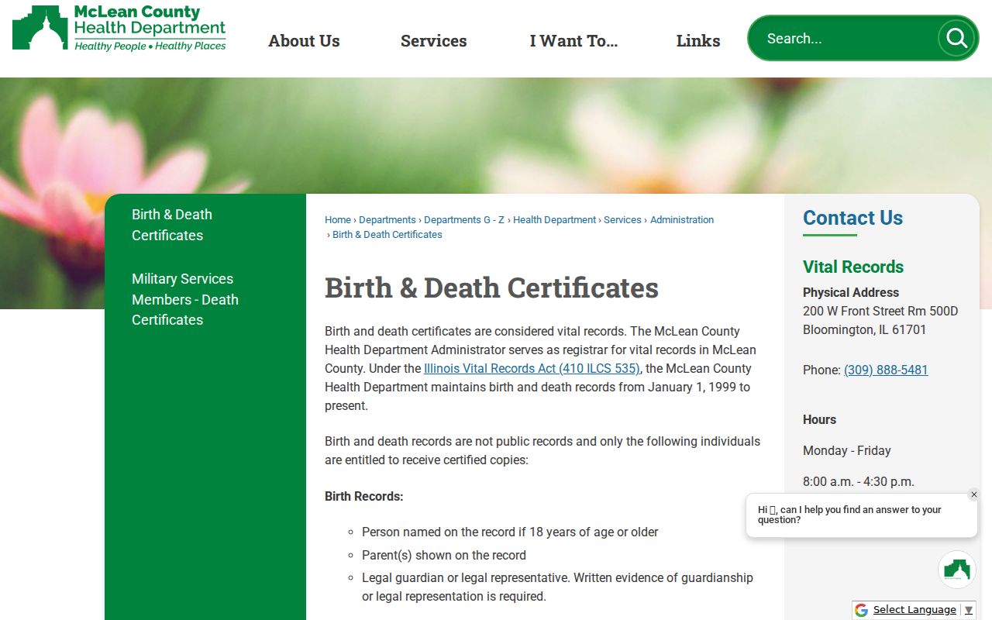Screen dimensions: 992x620
Task: Go to Departments breadcrumb
Action: point(387,220)
